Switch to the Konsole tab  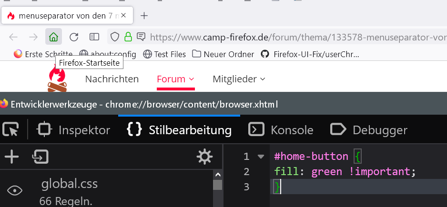coord(282,130)
